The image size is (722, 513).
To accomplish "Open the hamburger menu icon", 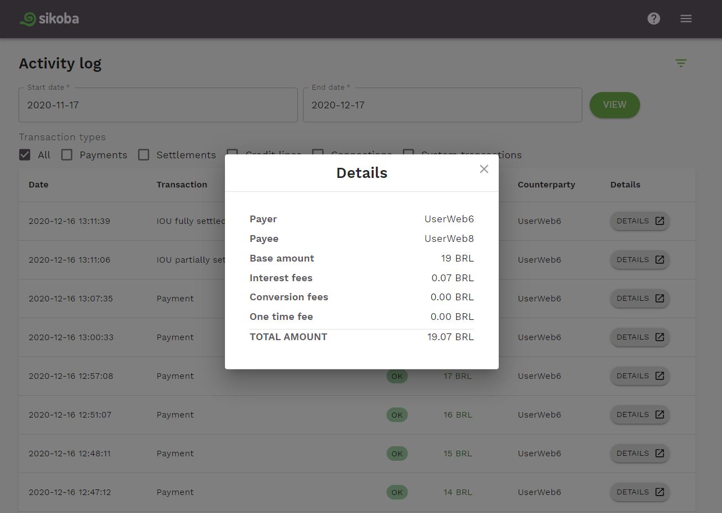I will [x=686, y=19].
